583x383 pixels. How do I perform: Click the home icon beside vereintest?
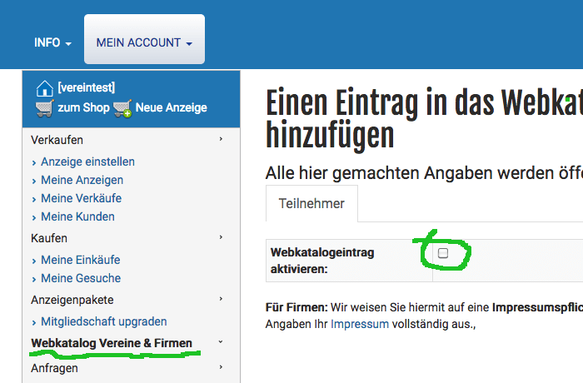tap(44, 88)
